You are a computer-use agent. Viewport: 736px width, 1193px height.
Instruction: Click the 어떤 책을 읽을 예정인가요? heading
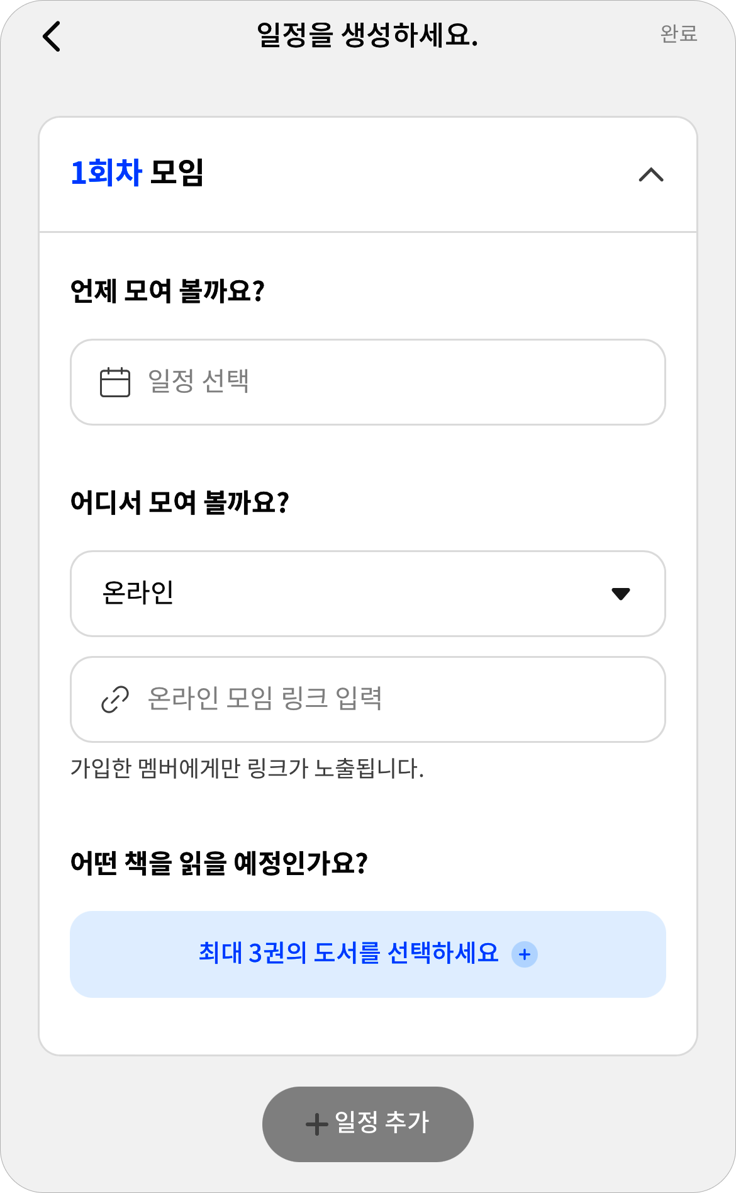point(219,862)
